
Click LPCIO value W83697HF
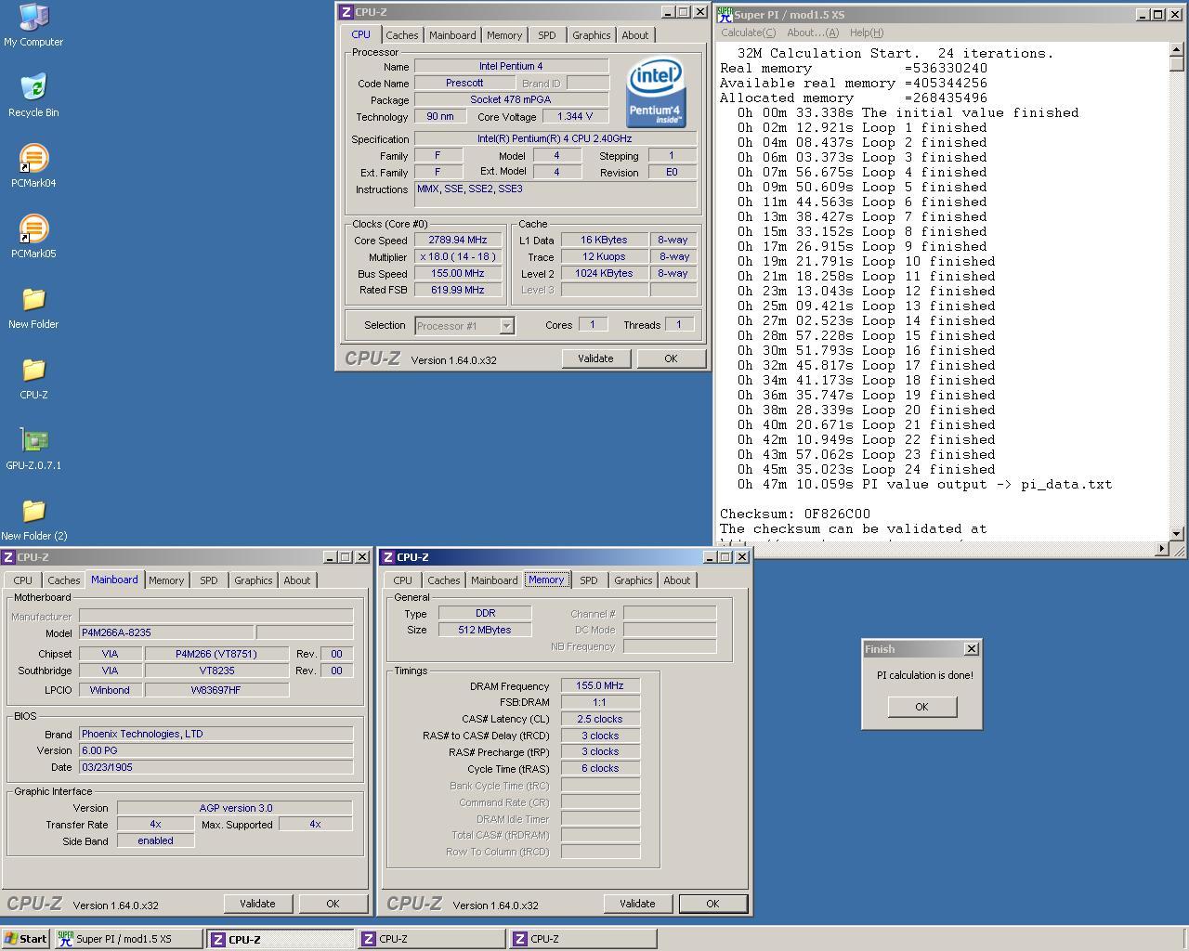coord(216,690)
